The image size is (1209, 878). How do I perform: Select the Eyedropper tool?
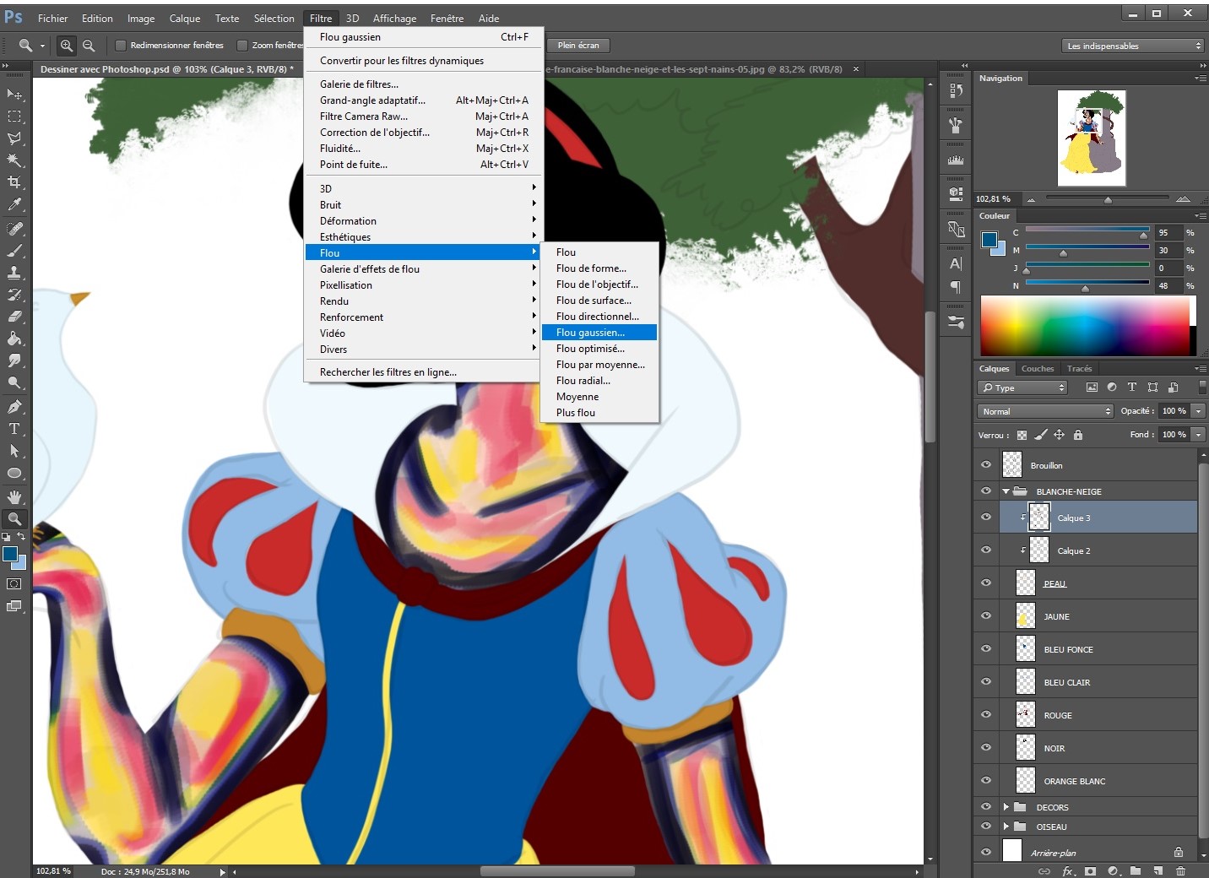click(x=14, y=204)
